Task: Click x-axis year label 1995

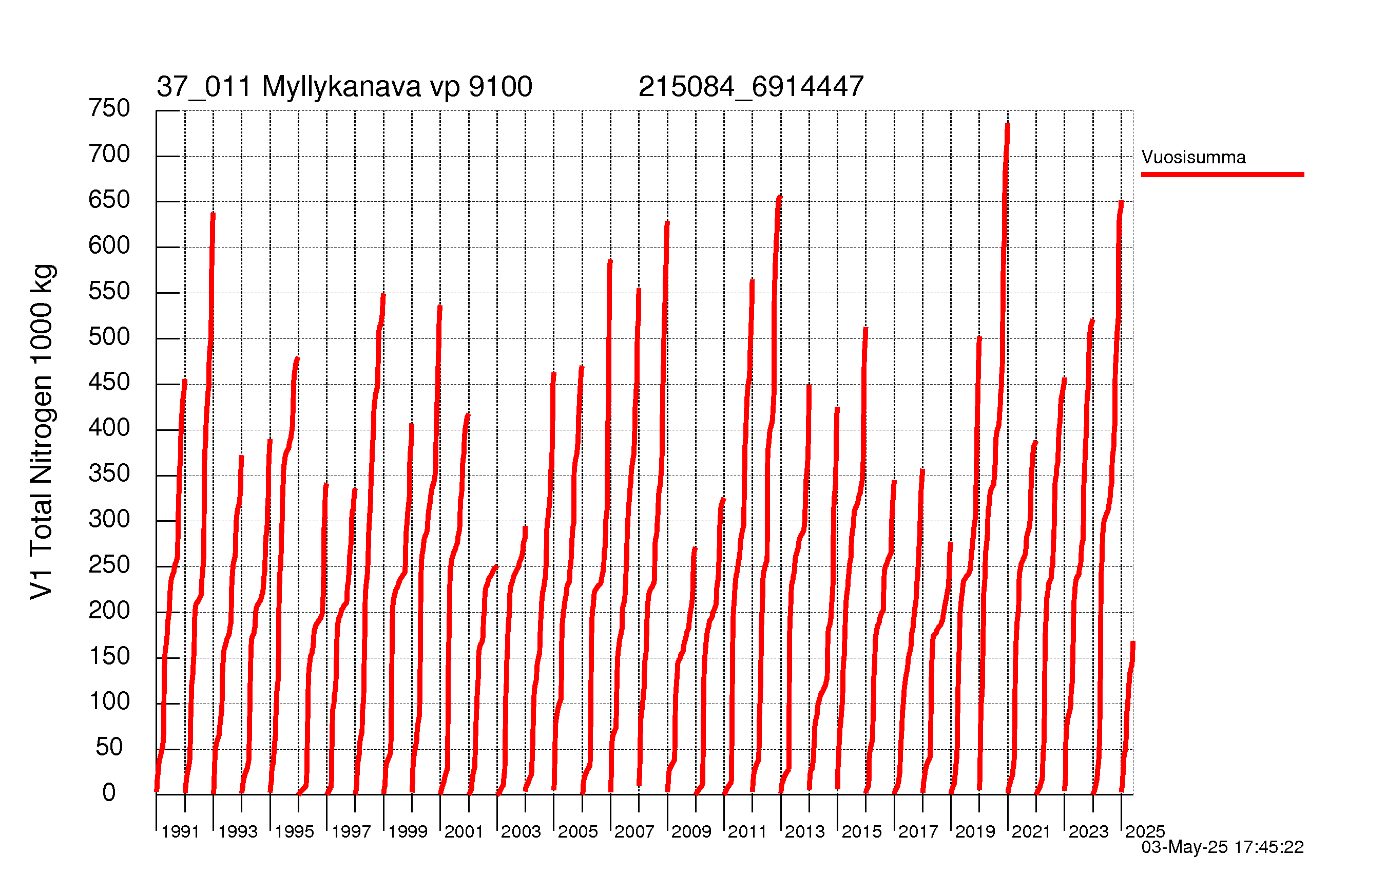Action: click(x=294, y=832)
